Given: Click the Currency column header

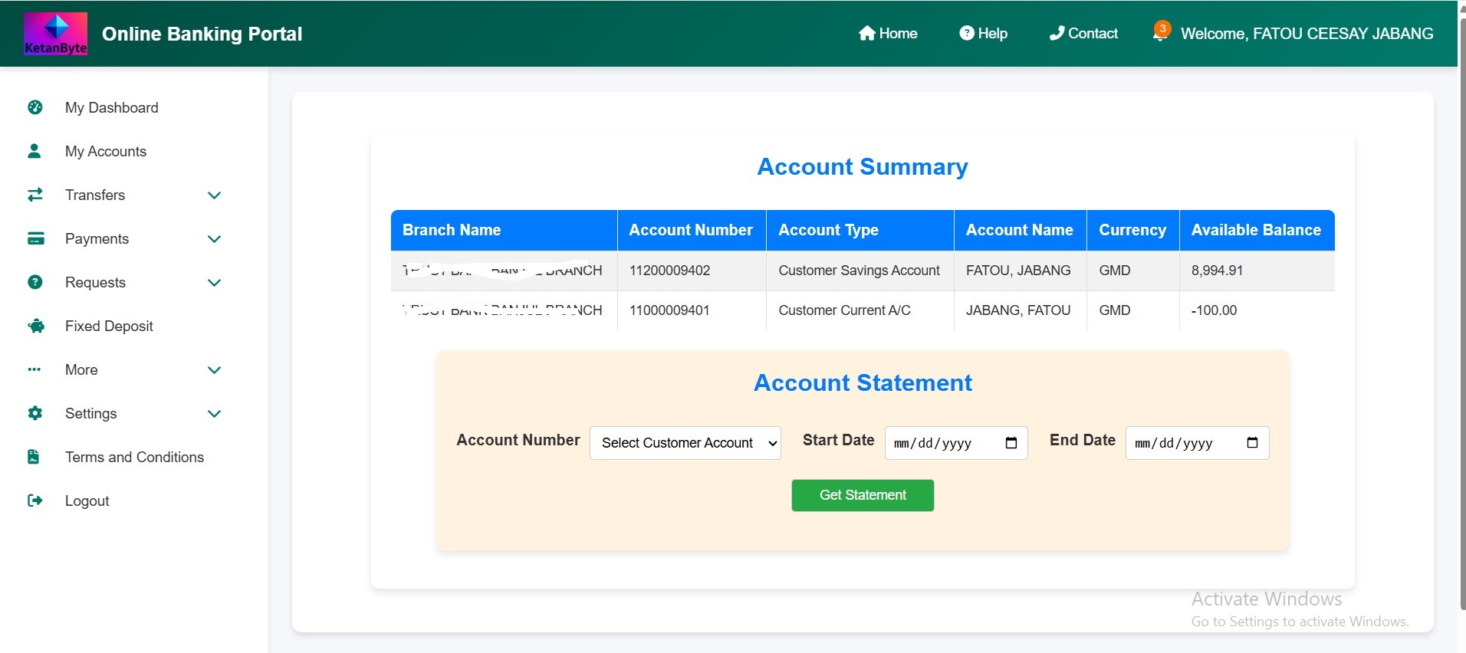Looking at the screenshot, I should 1132,230.
